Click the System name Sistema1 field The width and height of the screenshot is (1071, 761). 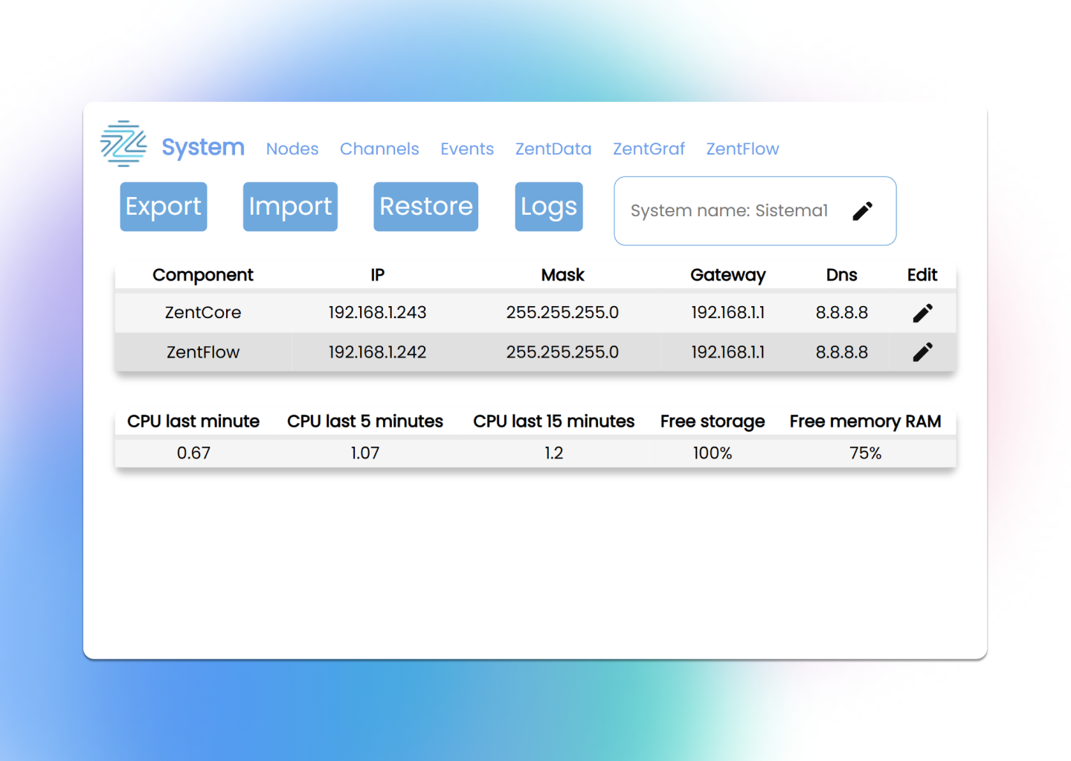point(755,211)
